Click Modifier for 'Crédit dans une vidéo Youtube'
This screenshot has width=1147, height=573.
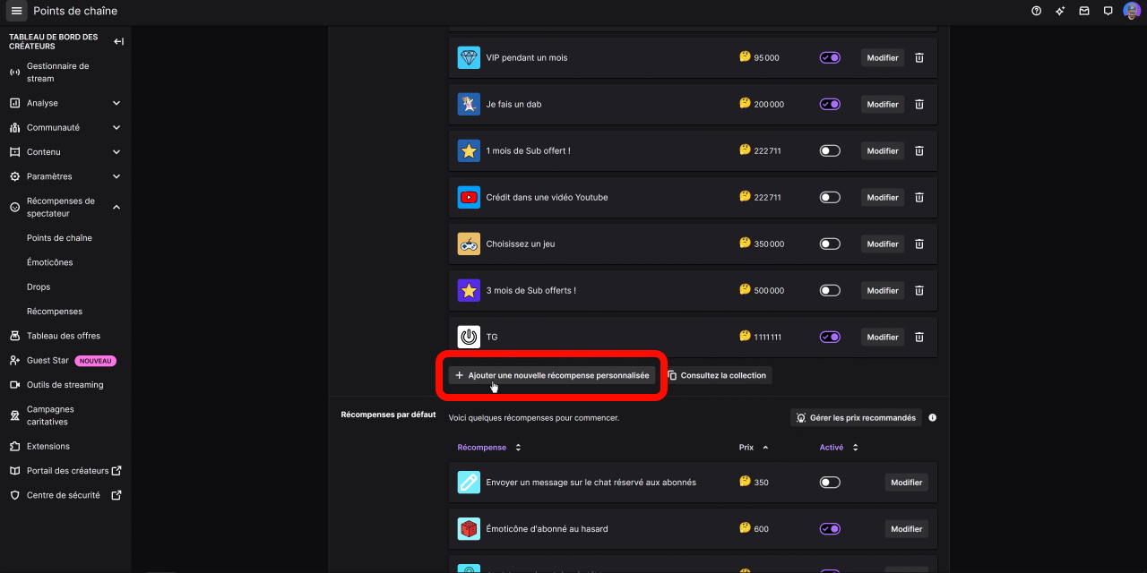(x=882, y=198)
